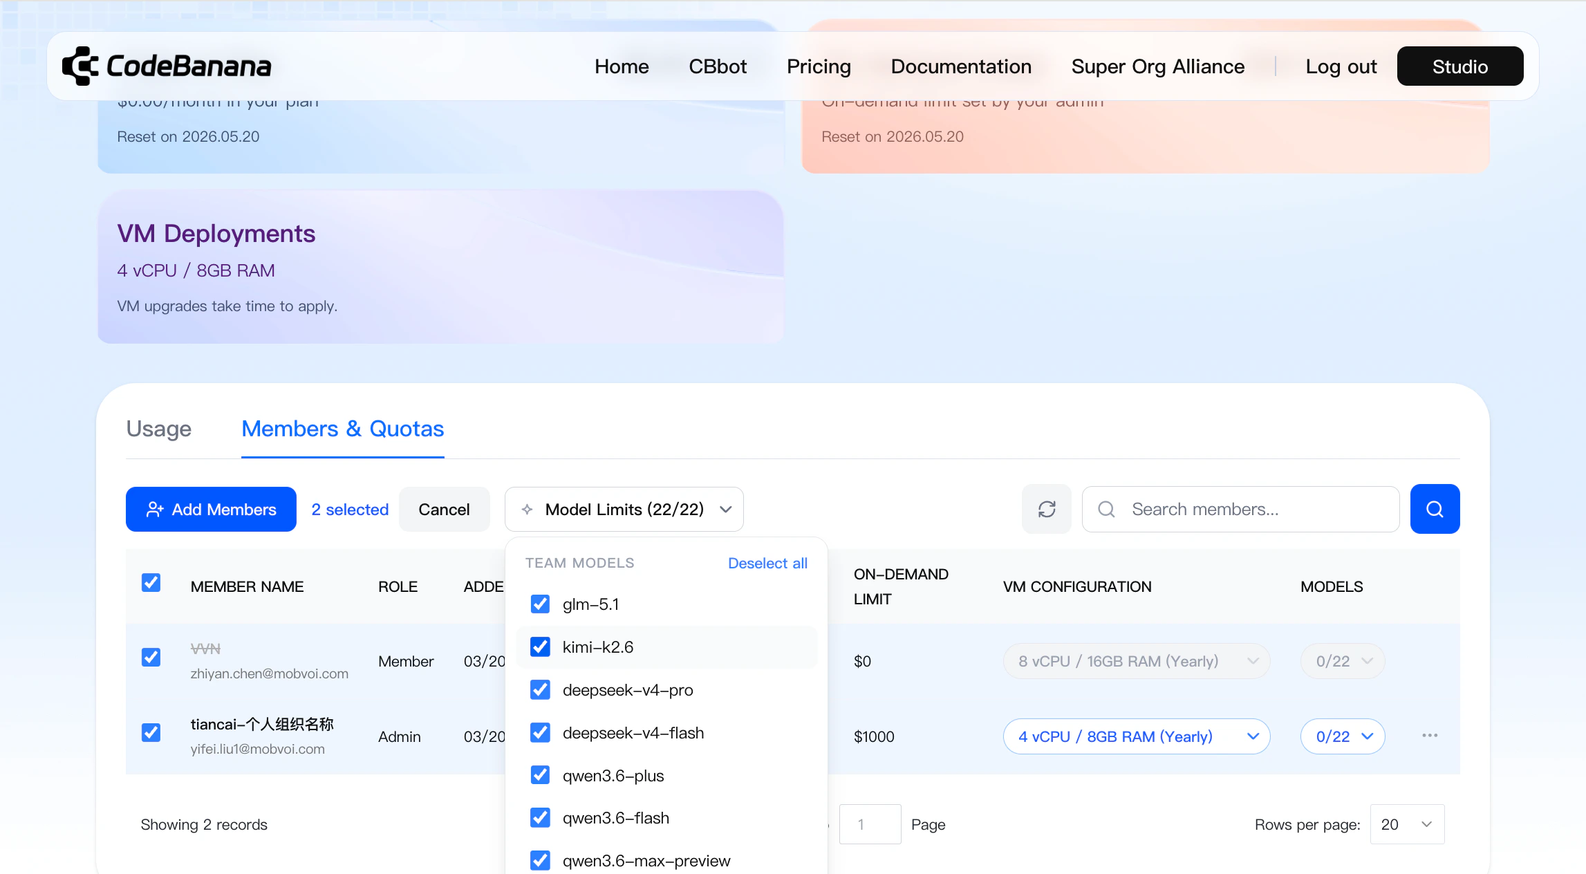Screen dimensions: 1586x874
Task: Click the $1000 on-demand limit value
Action: click(x=874, y=736)
